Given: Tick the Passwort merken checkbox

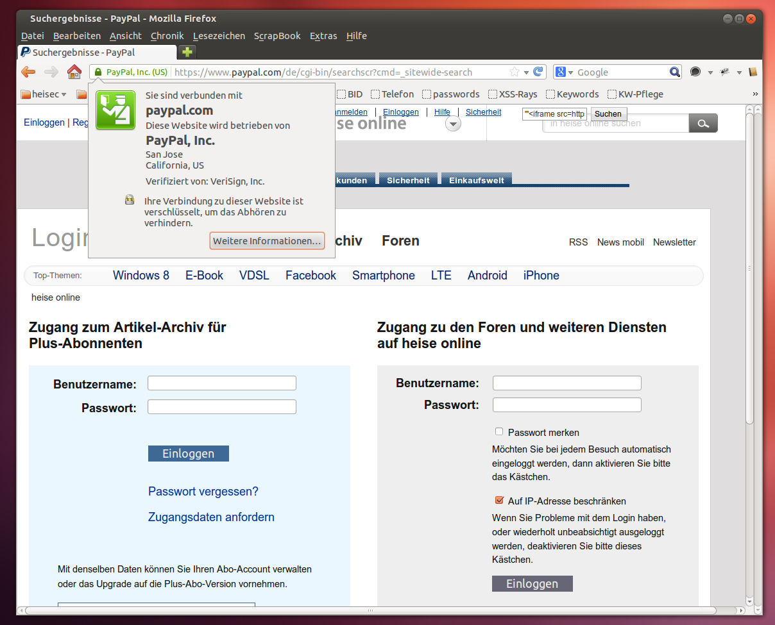Looking at the screenshot, I should pos(499,432).
